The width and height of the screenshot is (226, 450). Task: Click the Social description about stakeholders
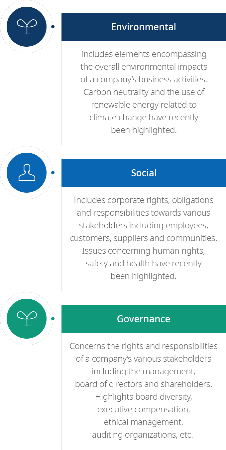point(144,238)
